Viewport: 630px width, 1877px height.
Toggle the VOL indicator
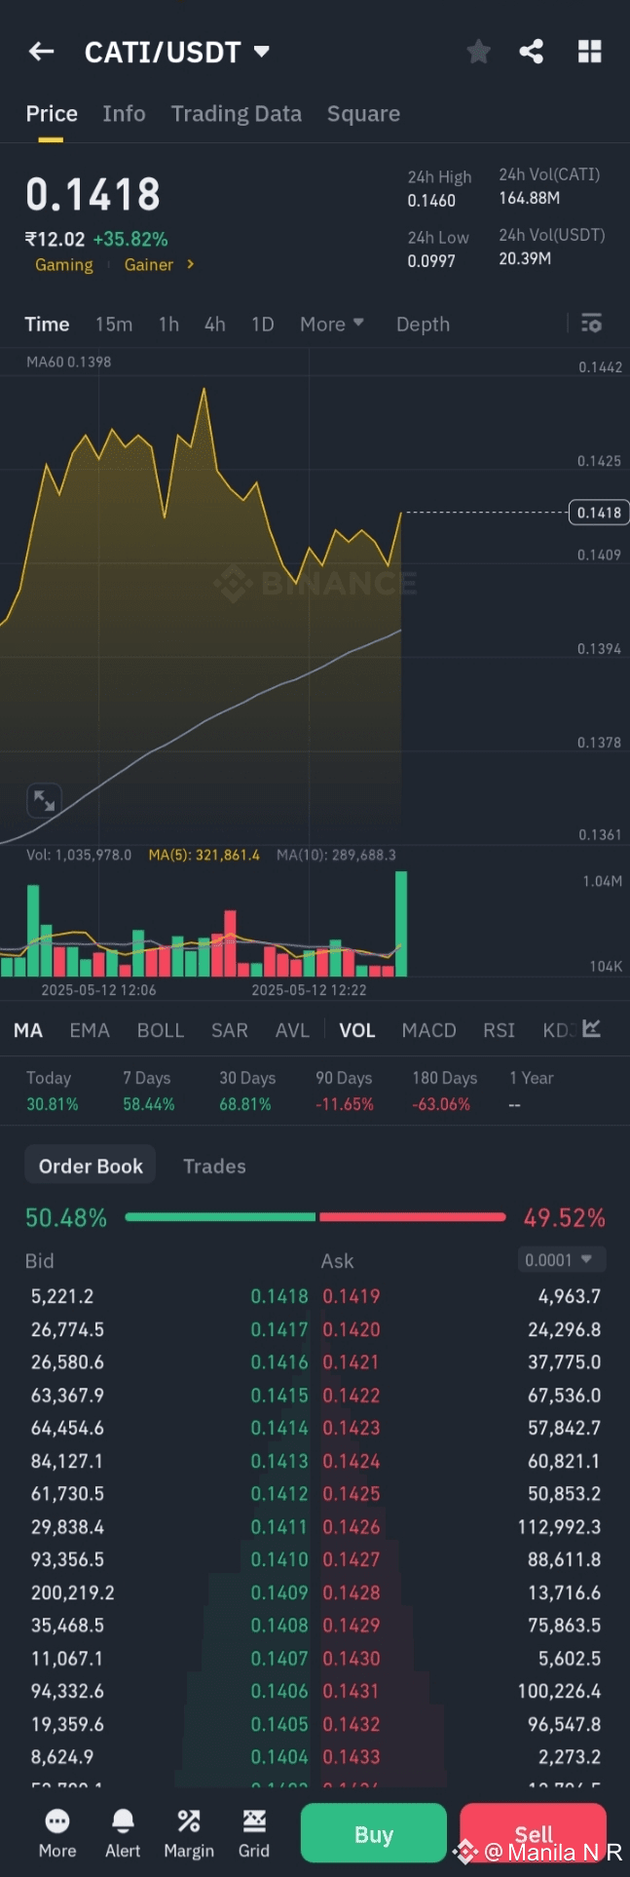[357, 1030]
